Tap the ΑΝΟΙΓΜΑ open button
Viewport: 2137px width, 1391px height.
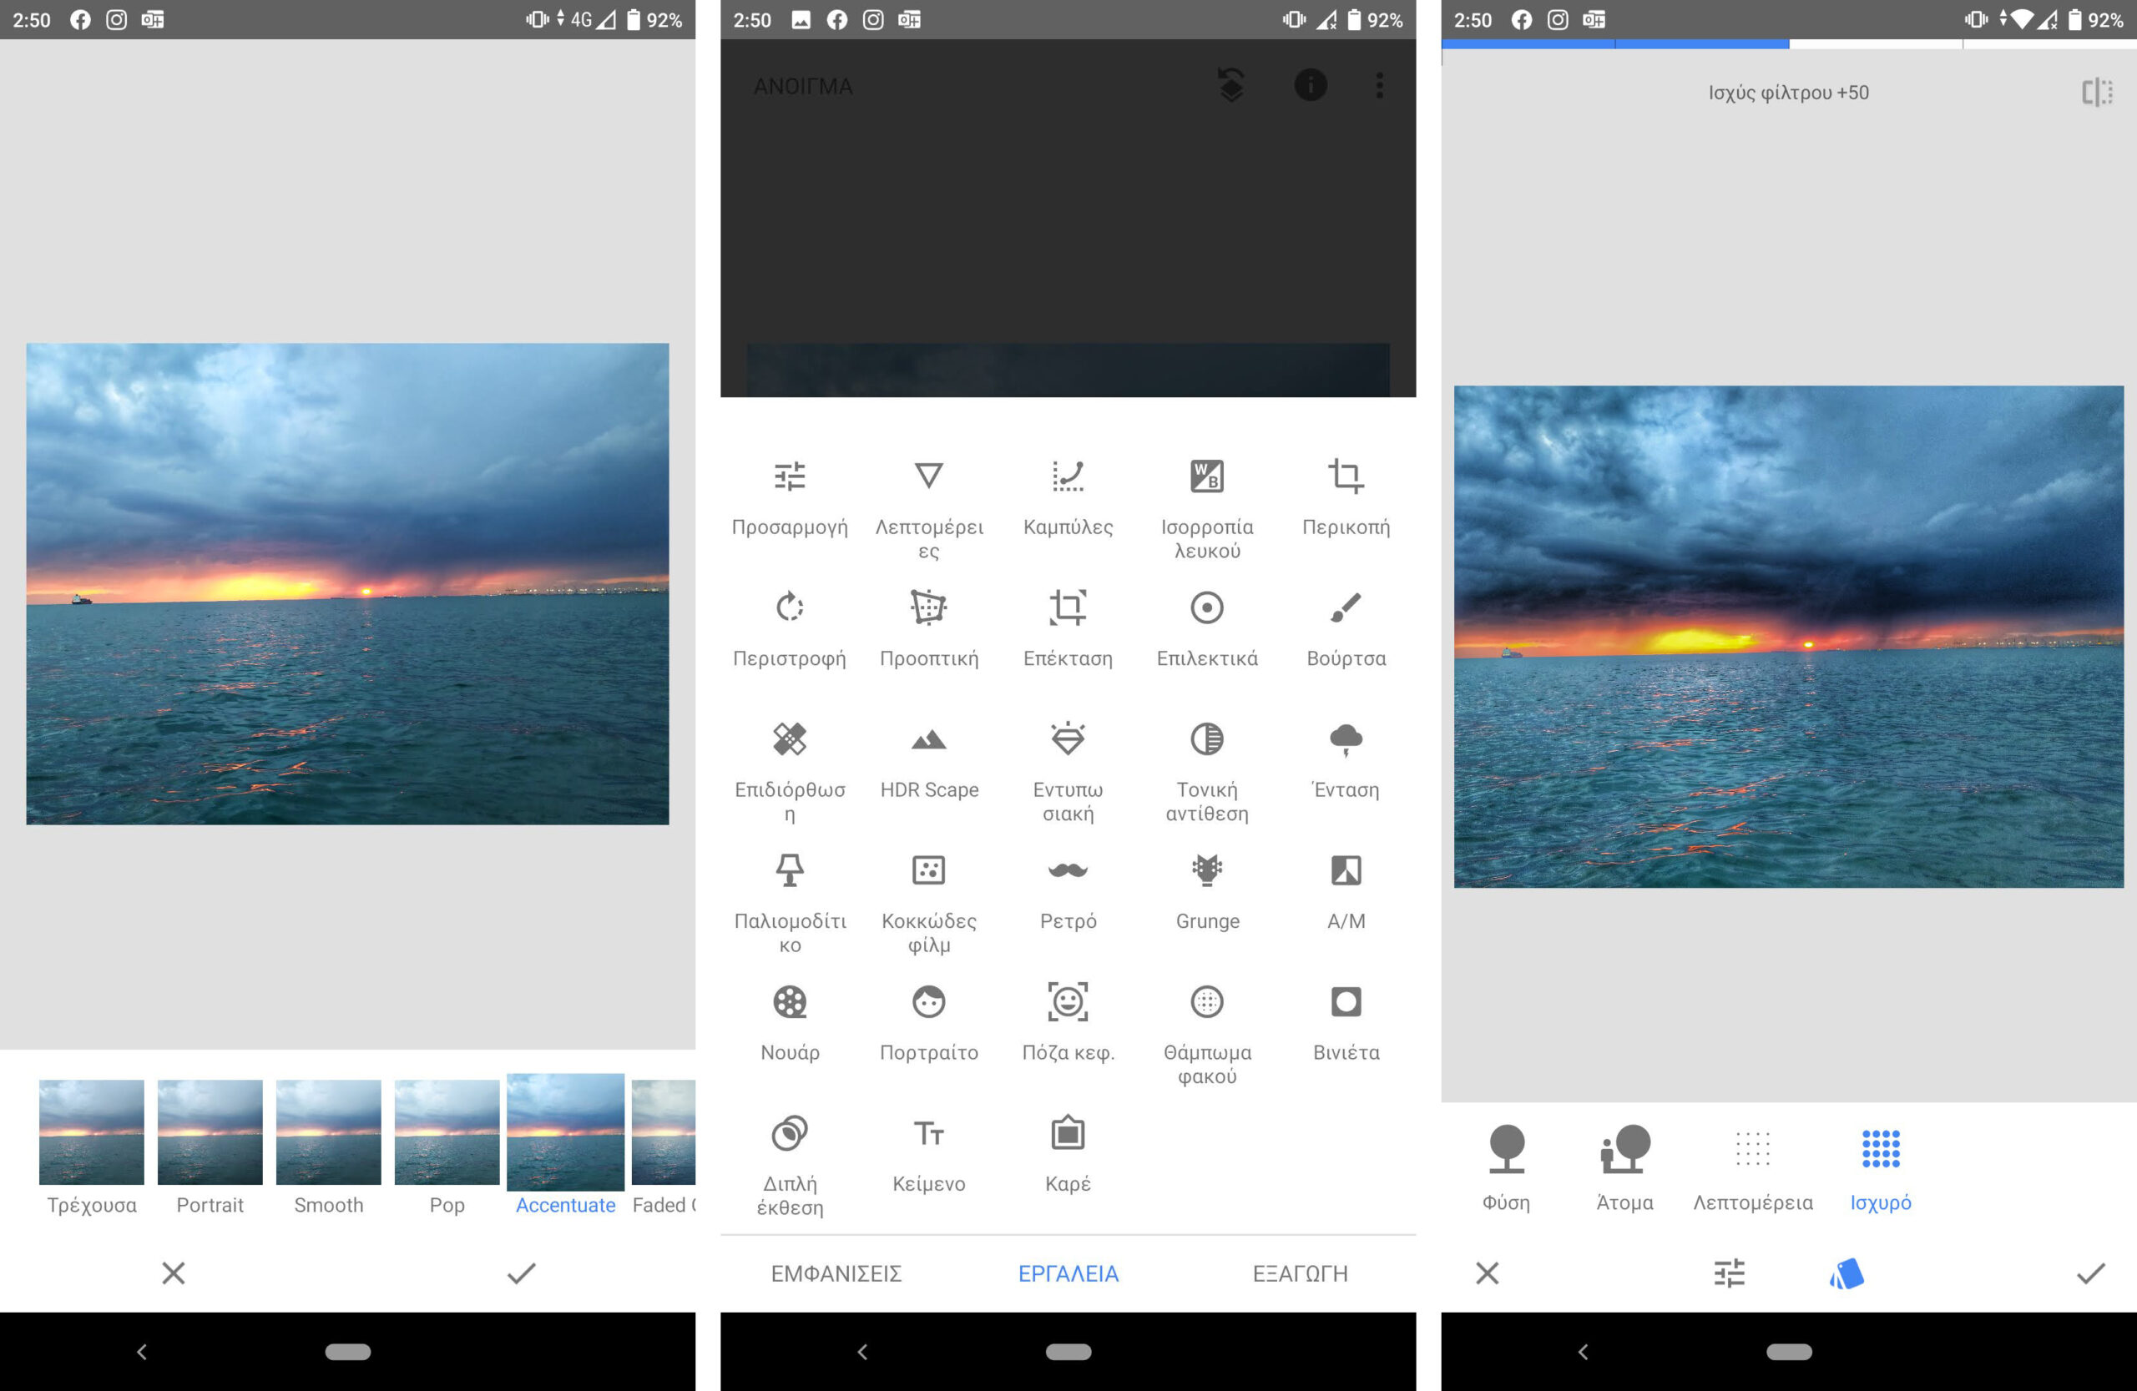point(803,87)
